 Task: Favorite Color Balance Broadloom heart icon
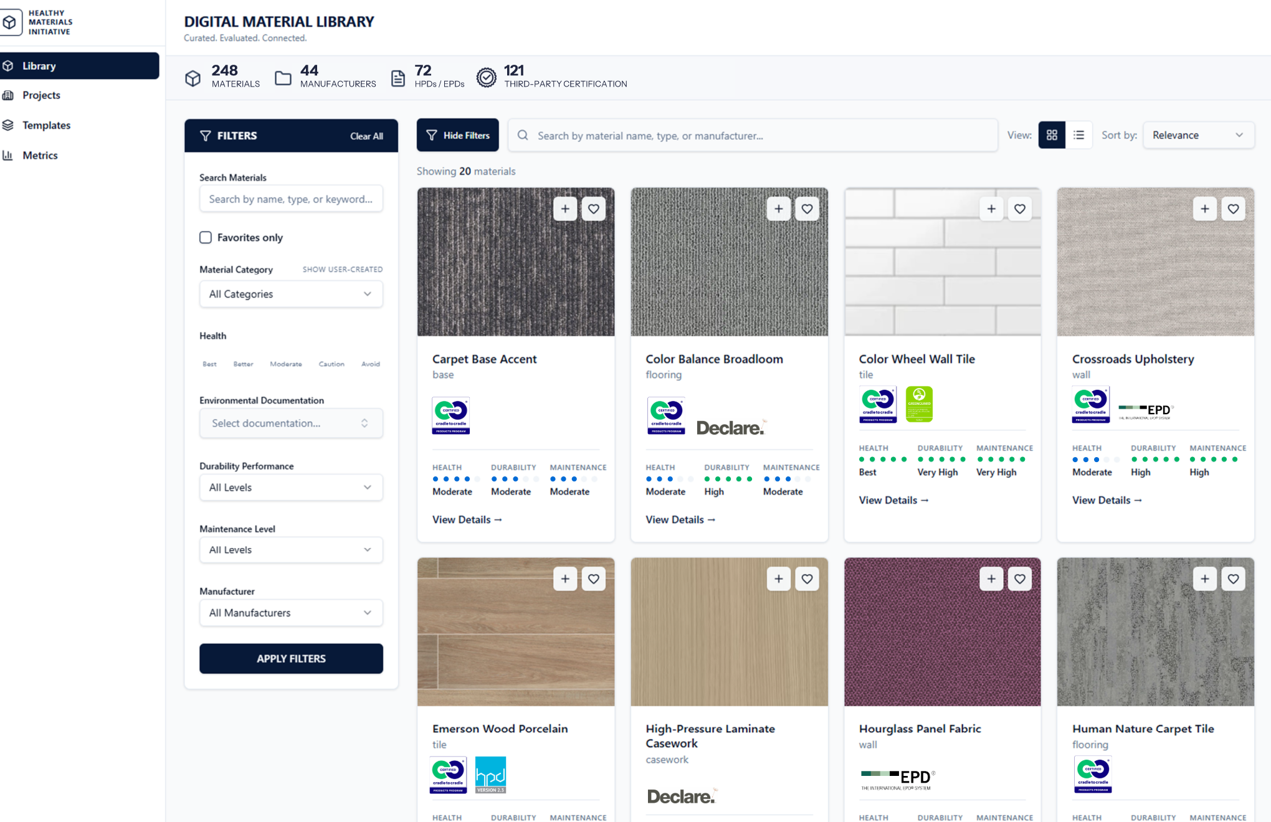(807, 209)
